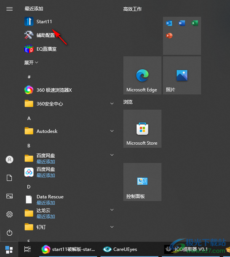230x257 pixels.
Task: Expand the 达龙云 folder
Action: click(112, 210)
